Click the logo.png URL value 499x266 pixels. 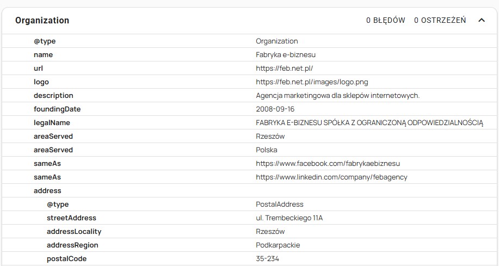tap(312, 82)
